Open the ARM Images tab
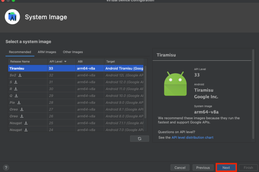Viewport: 259px width, 172px height. click(x=47, y=52)
